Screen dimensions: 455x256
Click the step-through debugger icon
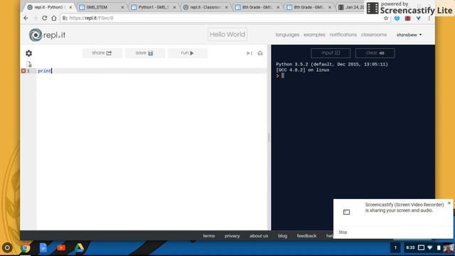click(250, 53)
